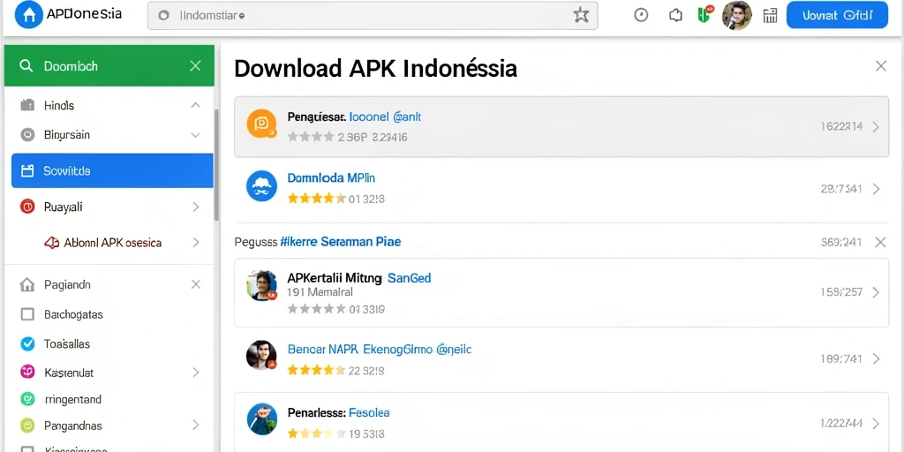Screen dimensions: 904x452
Task: Click the Indomstiar address field
Action: 373,16
